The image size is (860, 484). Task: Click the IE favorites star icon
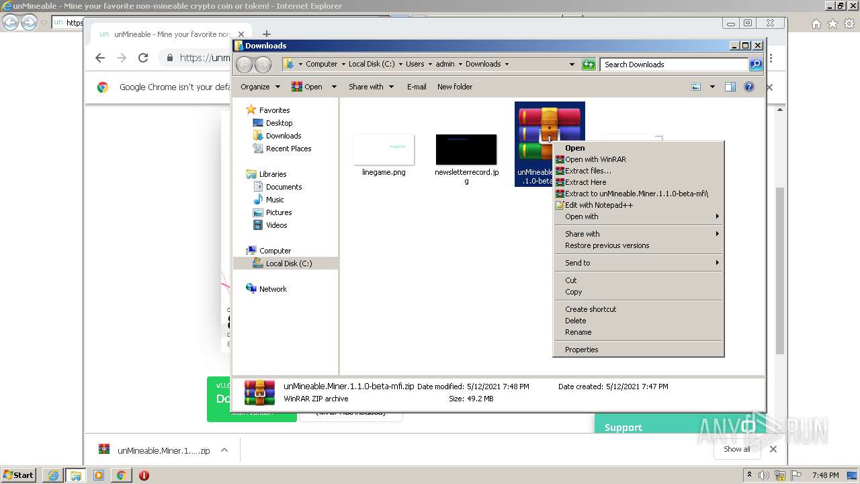[832, 24]
